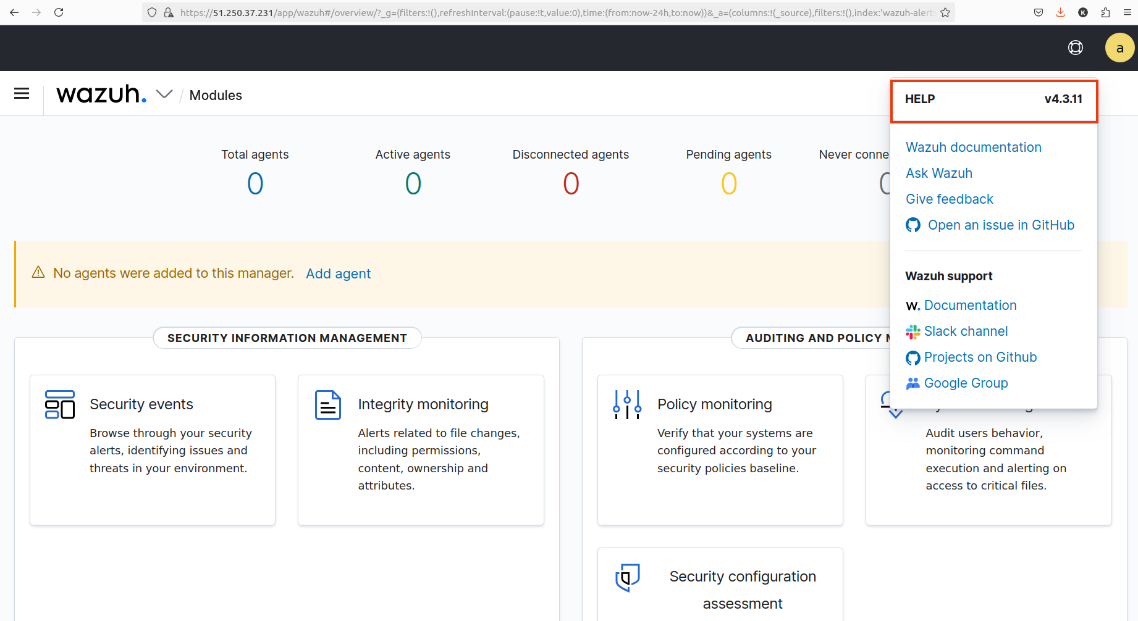Show site security lock information
The width and height of the screenshot is (1138, 621).
click(x=169, y=12)
